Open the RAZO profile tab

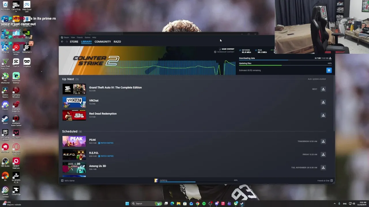click(117, 42)
